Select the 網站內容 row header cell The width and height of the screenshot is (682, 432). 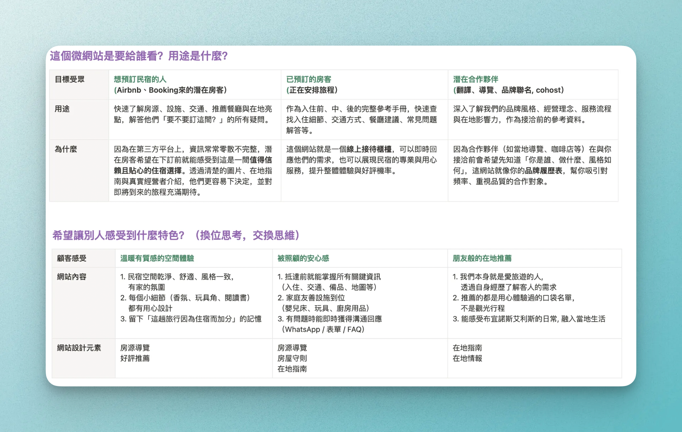tap(83, 303)
